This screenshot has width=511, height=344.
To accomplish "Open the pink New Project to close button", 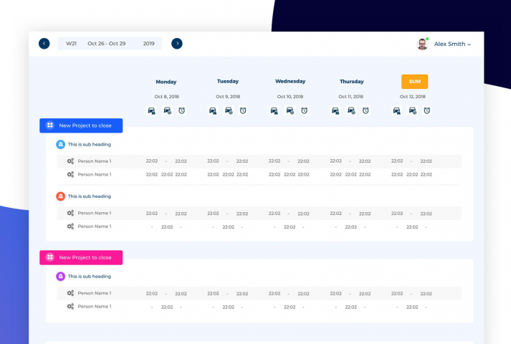I will click(x=81, y=258).
